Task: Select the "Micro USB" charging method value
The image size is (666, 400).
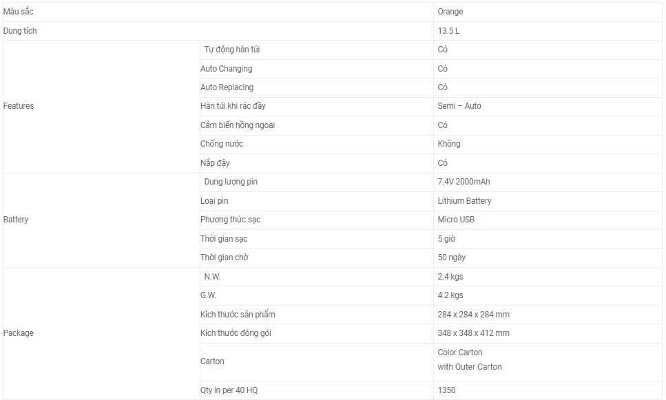Action: (456, 220)
